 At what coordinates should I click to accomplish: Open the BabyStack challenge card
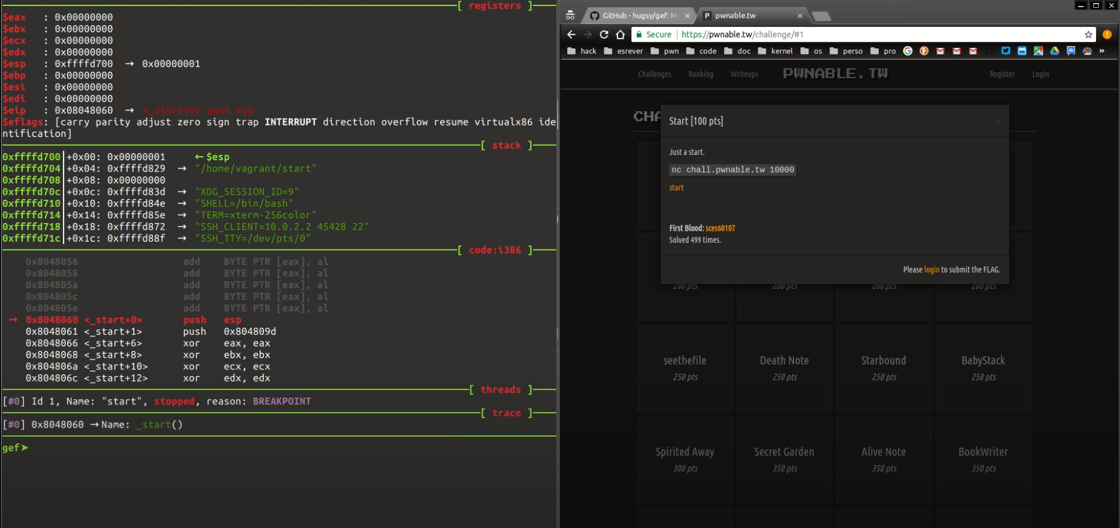(x=983, y=368)
